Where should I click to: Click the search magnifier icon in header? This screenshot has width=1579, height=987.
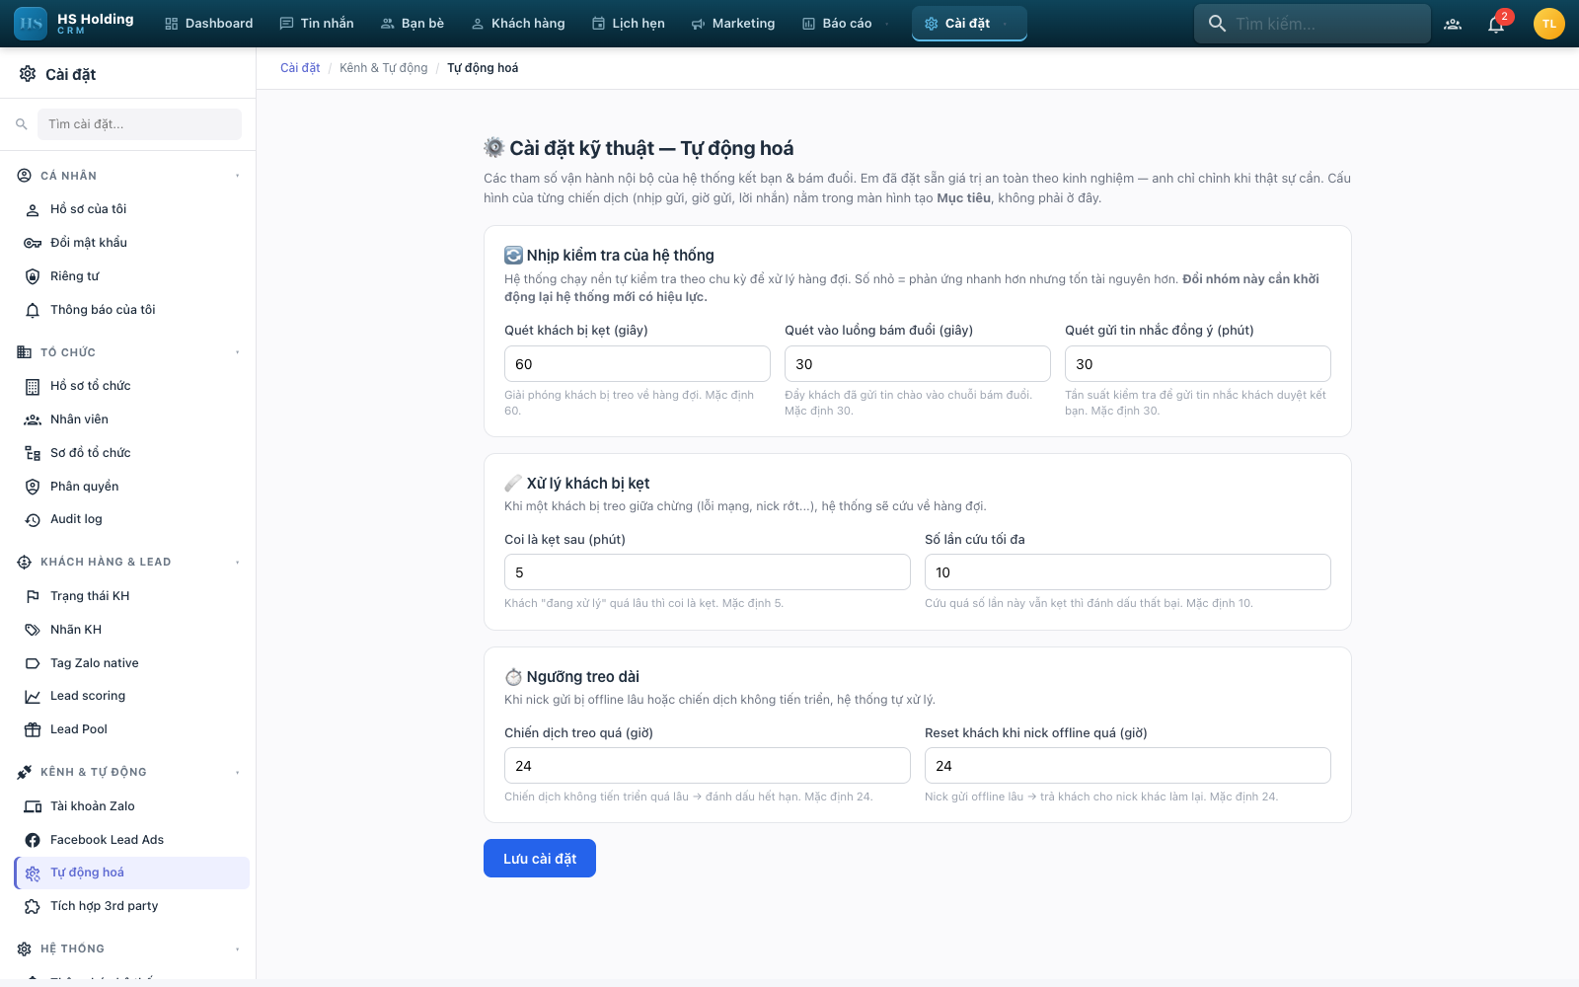coord(1218,24)
